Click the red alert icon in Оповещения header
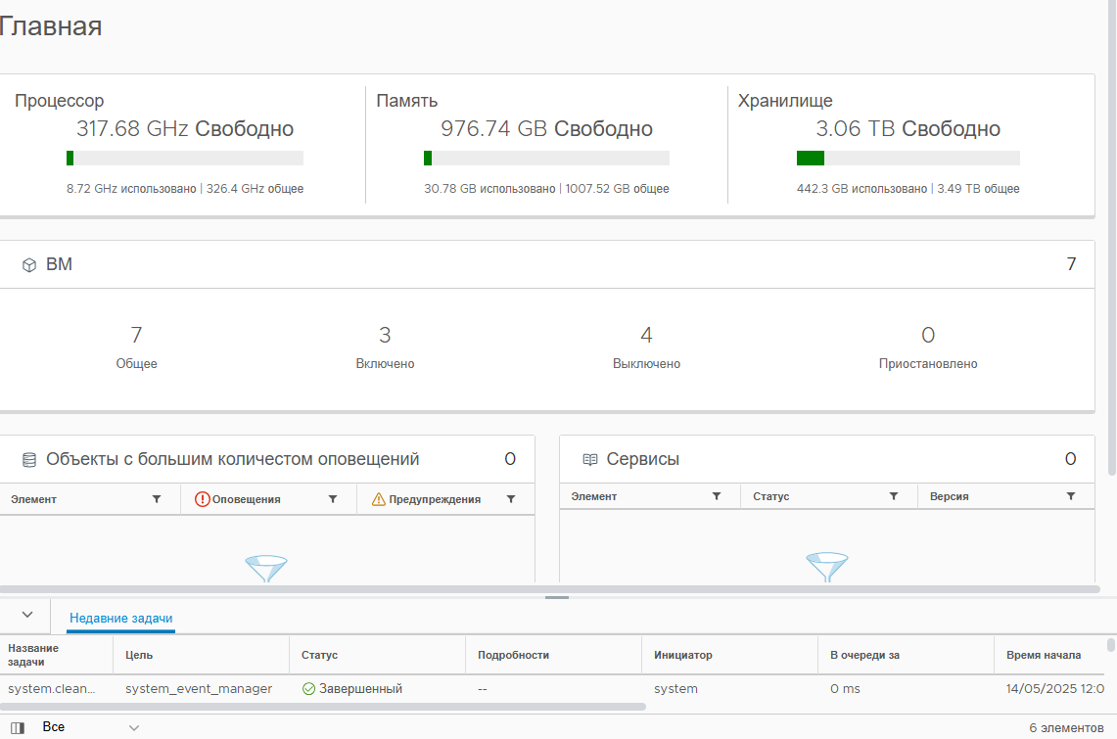The height and width of the screenshot is (739, 1117). click(x=203, y=499)
